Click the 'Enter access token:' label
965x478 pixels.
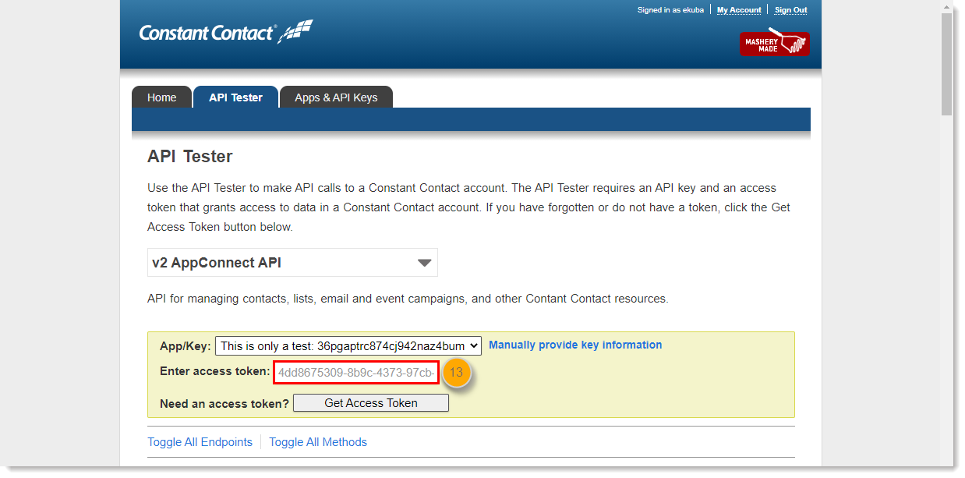[215, 371]
